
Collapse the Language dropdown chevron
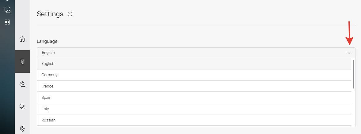(x=349, y=53)
